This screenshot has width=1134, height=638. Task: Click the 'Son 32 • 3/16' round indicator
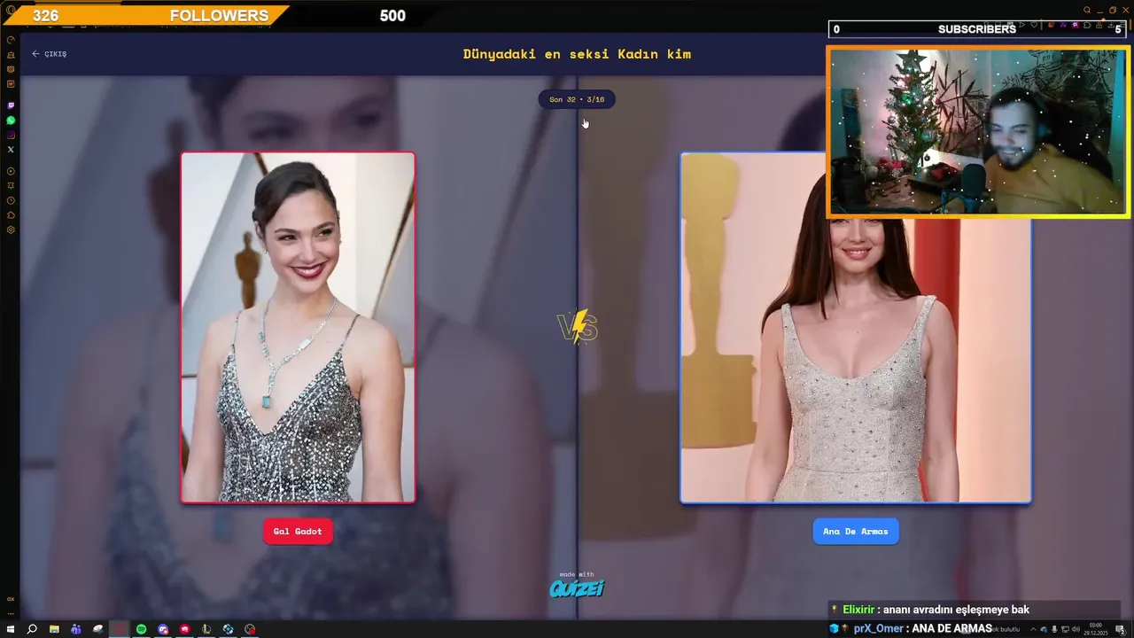(577, 99)
